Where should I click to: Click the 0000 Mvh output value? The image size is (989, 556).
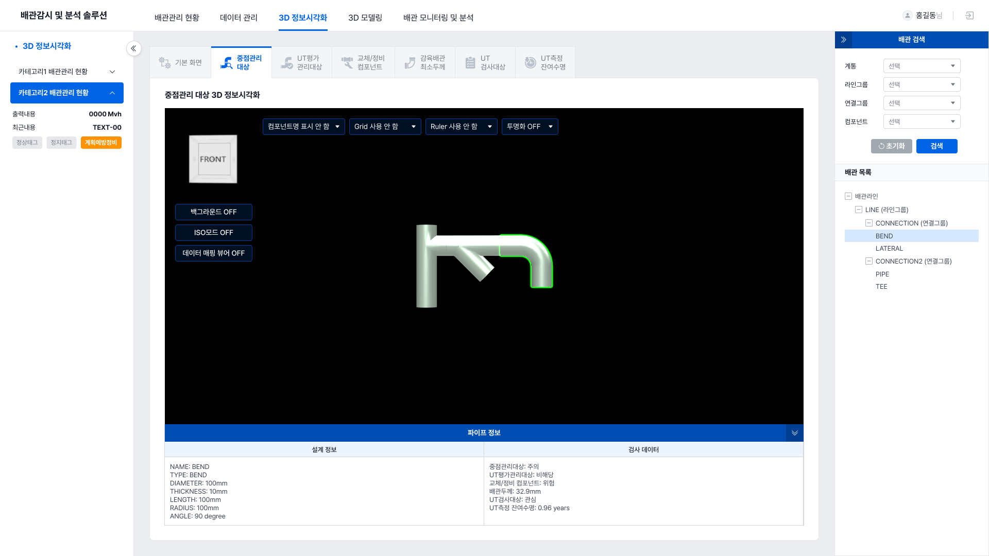click(105, 114)
